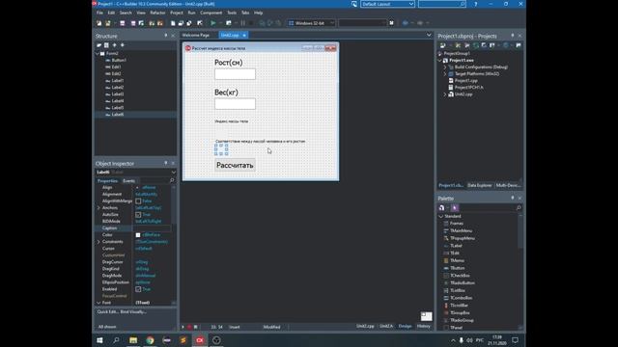Toggle the AutoSize True checkbox
The image size is (618, 347).
click(x=138, y=215)
